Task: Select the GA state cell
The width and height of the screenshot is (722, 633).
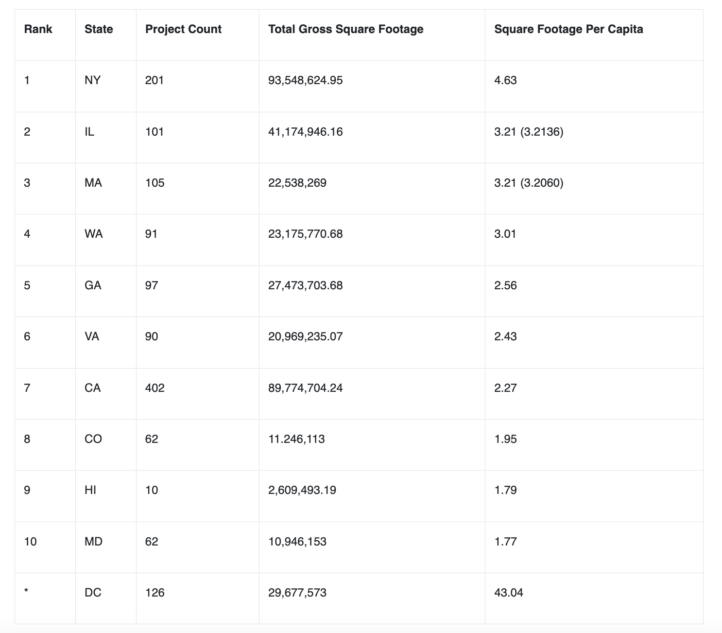Action: click(x=93, y=285)
